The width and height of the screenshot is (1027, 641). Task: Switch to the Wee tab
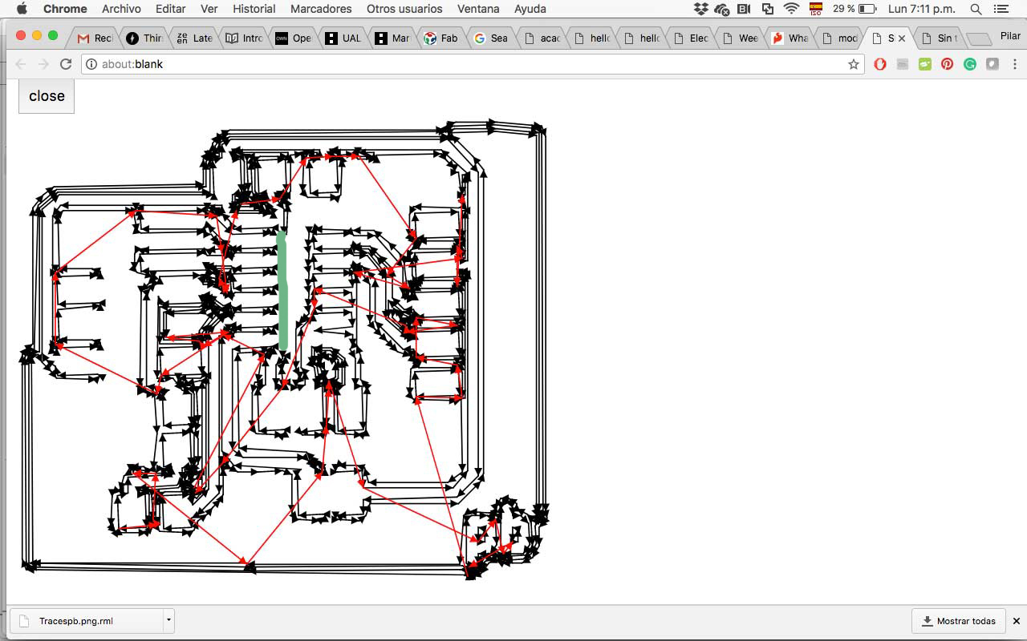click(739, 38)
